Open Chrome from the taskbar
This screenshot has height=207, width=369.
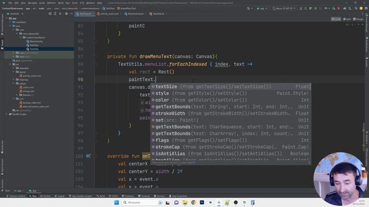coord(194,202)
